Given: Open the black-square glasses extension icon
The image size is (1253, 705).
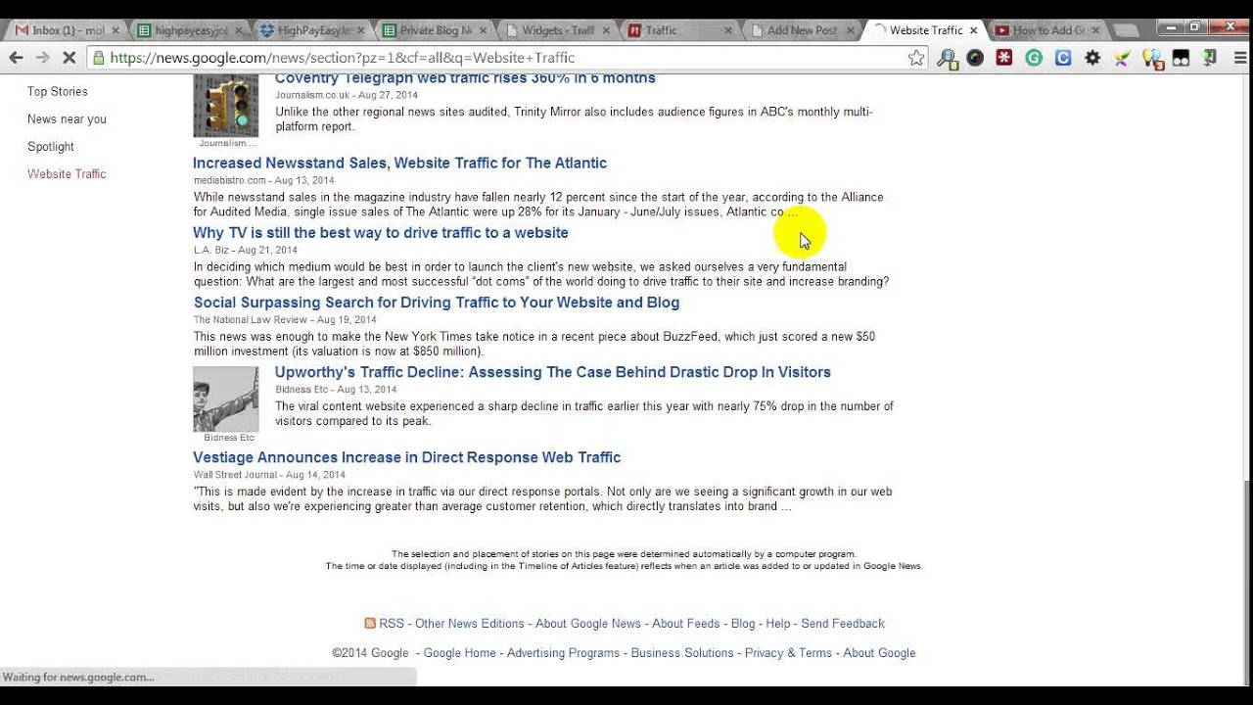Looking at the screenshot, I should pyautogui.click(x=1182, y=58).
